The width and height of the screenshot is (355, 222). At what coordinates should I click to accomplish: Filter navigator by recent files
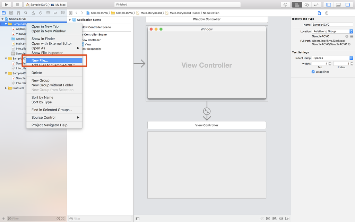(58, 219)
